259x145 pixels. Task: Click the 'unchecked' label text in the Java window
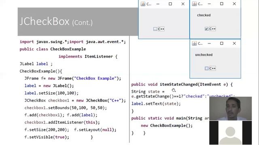pyautogui.click(x=204, y=55)
